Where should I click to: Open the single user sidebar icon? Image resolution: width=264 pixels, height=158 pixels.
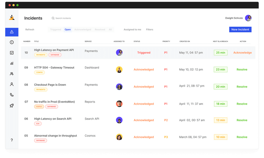coord(12,84)
